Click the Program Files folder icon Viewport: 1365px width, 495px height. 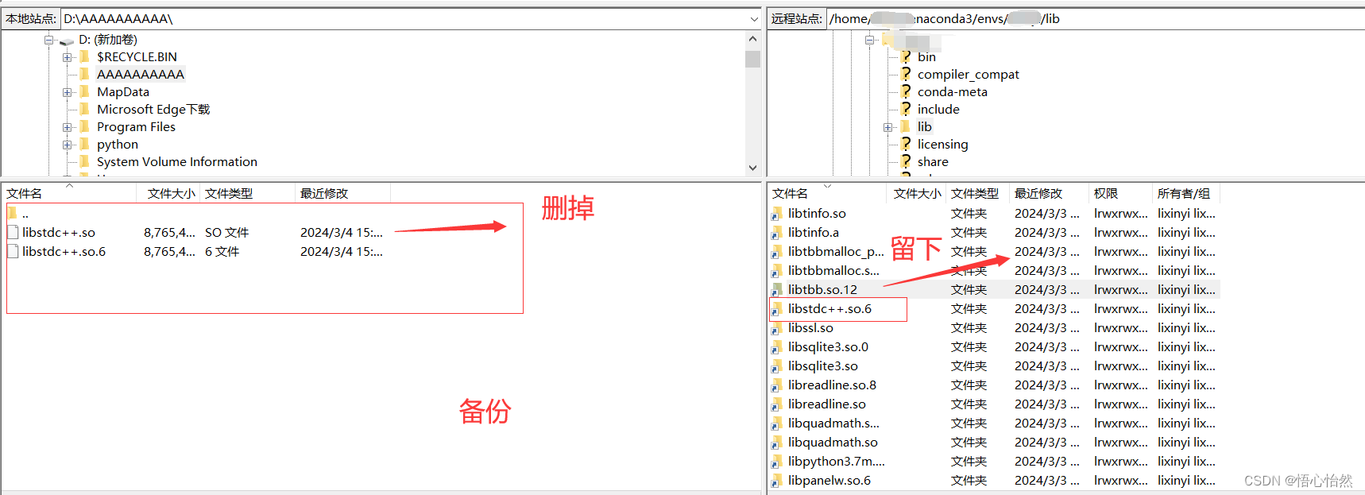point(84,126)
